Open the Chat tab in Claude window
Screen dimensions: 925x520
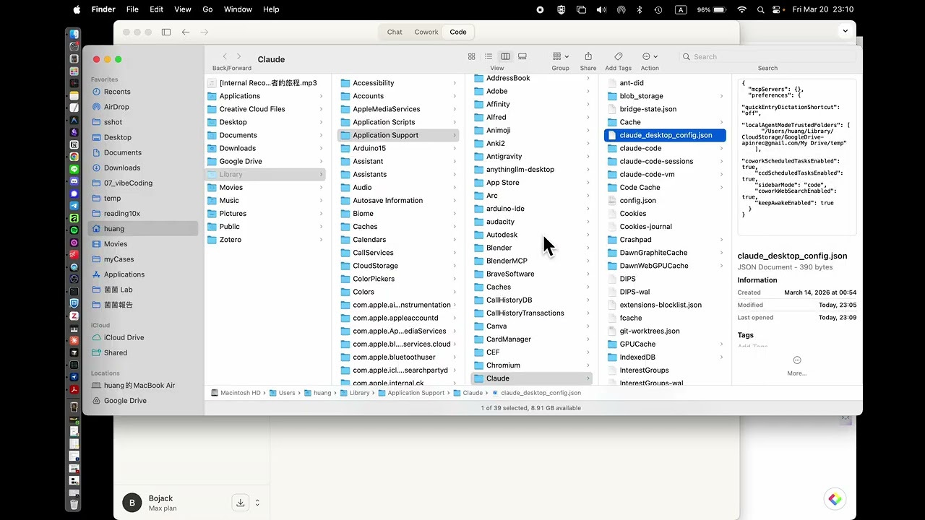[395, 32]
